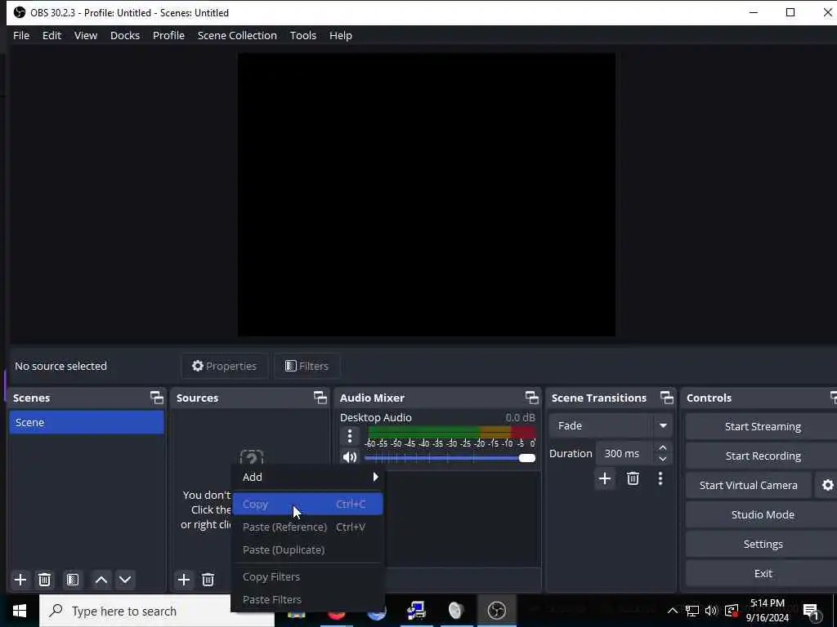Open the Profile menu
This screenshot has height=627, width=837.
click(x=168, y=35)
